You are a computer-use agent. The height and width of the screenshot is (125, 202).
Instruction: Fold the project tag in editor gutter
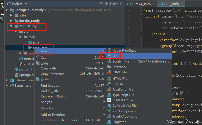pos(141,16)
